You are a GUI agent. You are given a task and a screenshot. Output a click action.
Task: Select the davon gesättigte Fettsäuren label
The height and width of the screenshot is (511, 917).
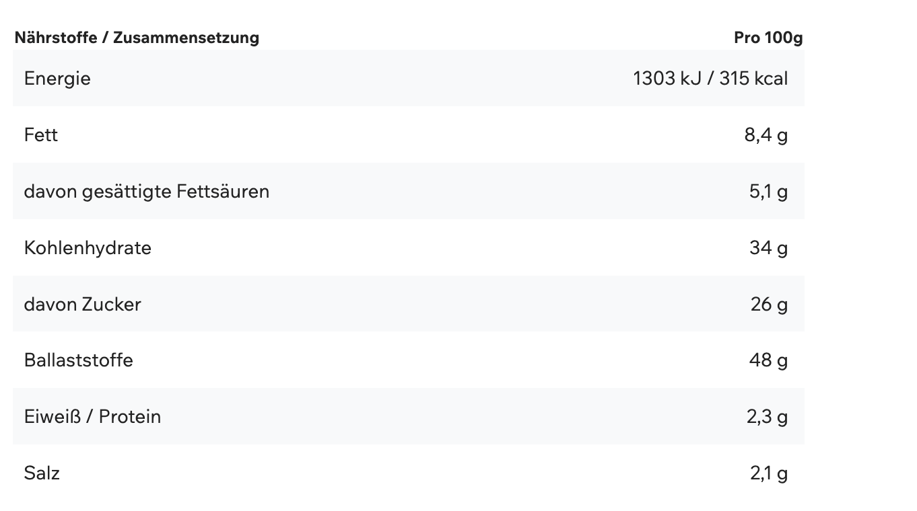coord(146,192)
